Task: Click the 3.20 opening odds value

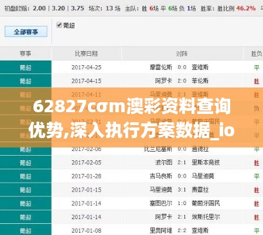Action: click(x=58, y=8)
